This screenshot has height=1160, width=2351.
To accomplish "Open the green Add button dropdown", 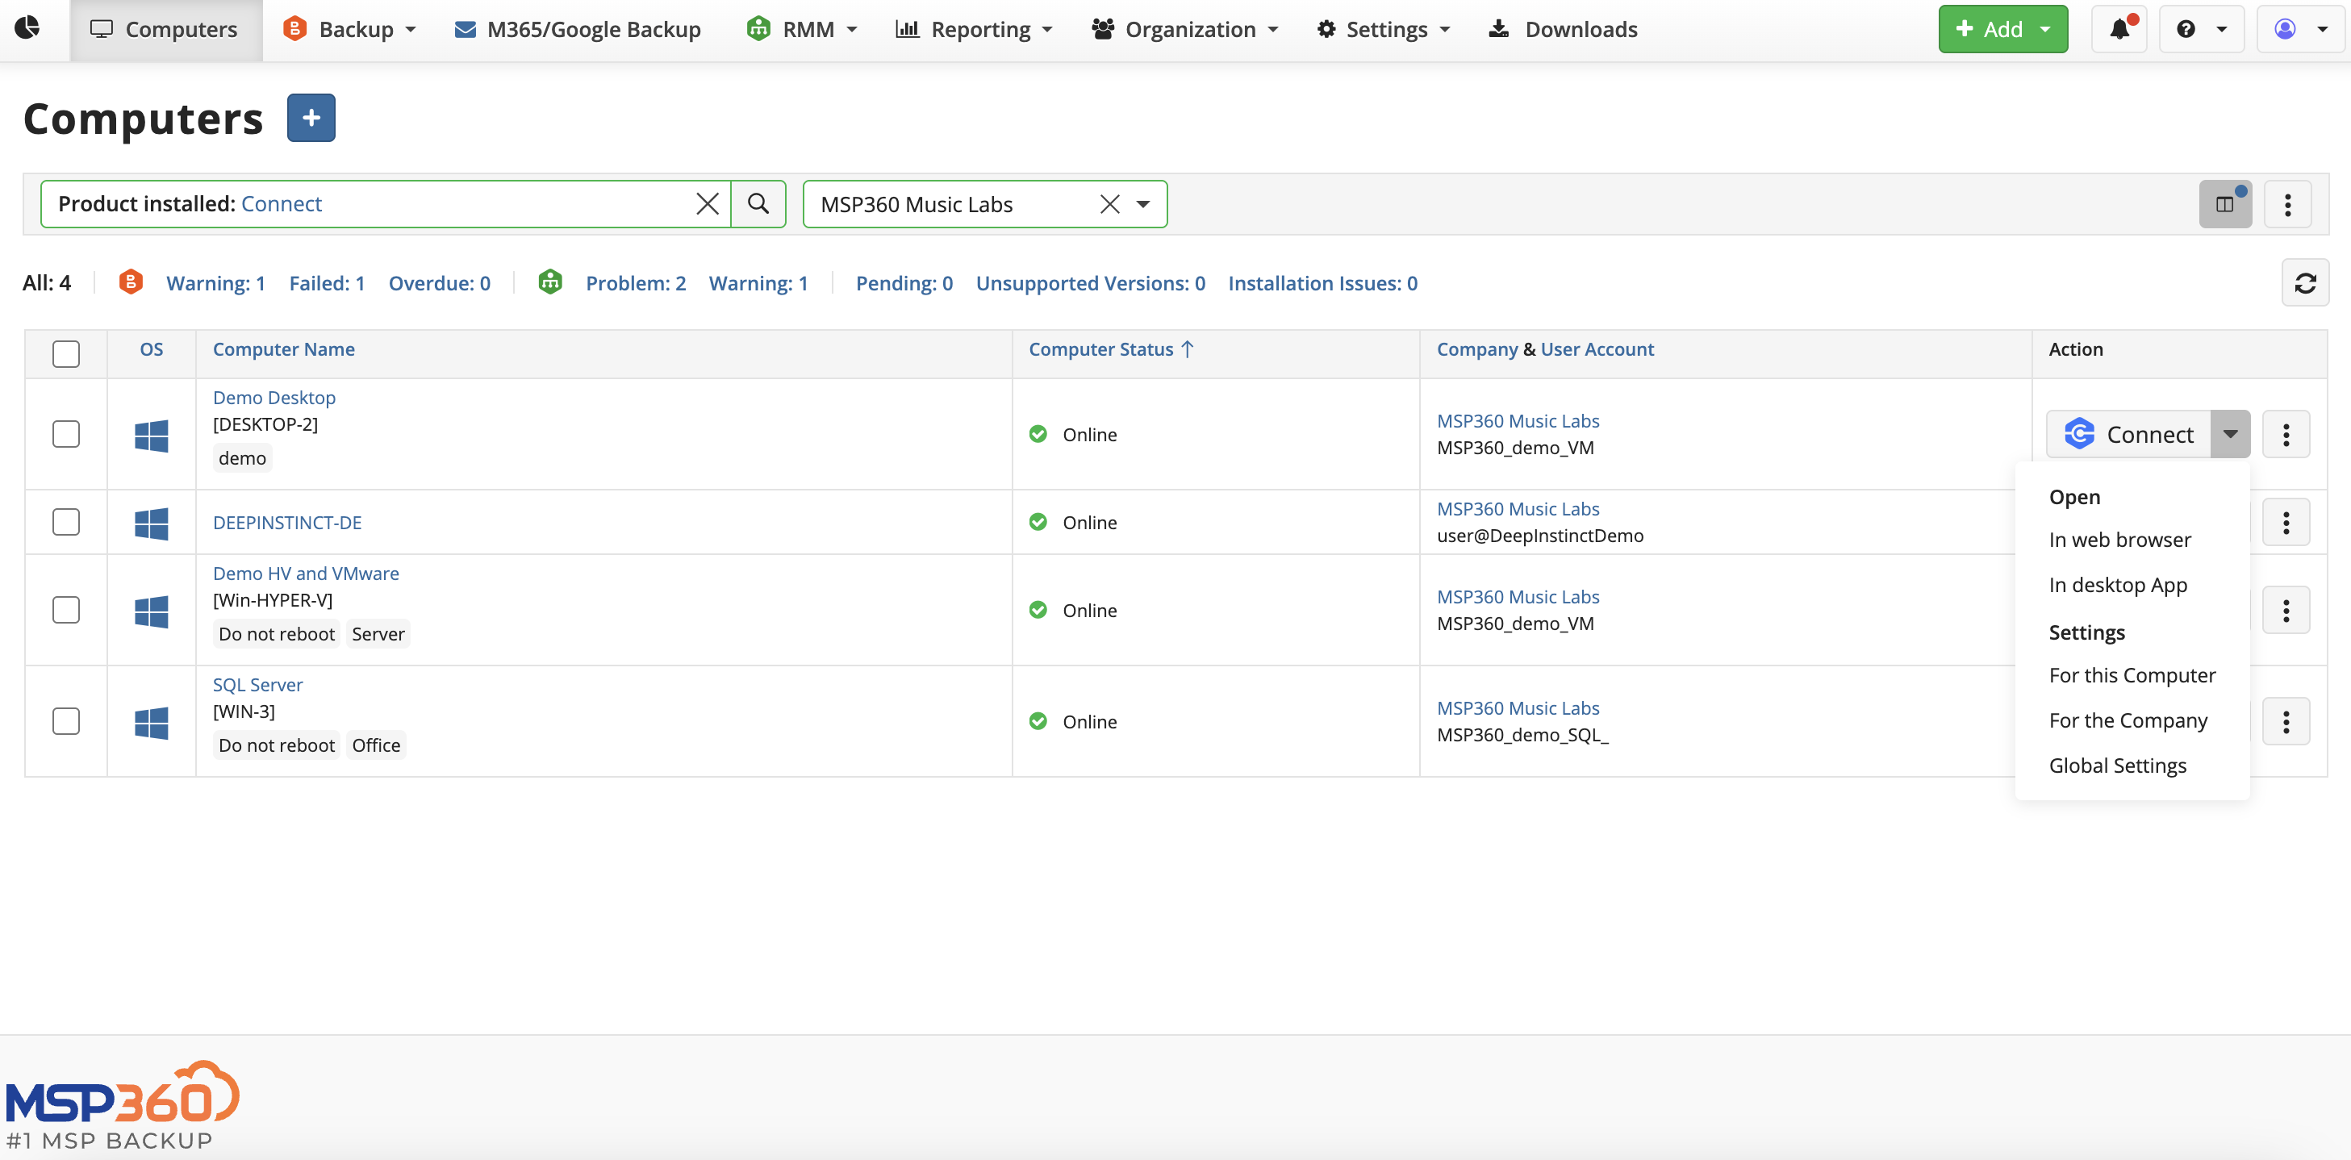I will [x=2045, y=29].
